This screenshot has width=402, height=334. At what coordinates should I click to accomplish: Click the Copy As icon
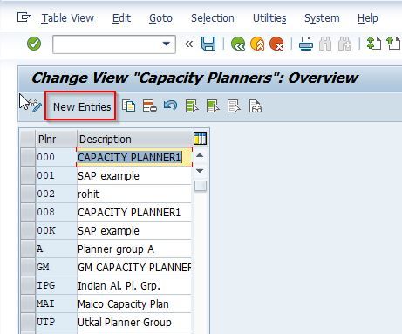[129, 106]
